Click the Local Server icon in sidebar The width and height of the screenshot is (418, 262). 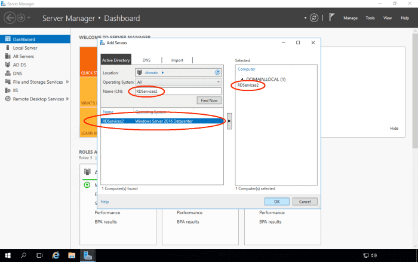point(8,47)
